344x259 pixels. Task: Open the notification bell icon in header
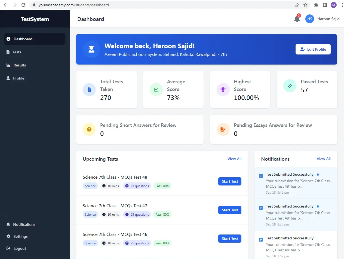click(x=297, y=19)
